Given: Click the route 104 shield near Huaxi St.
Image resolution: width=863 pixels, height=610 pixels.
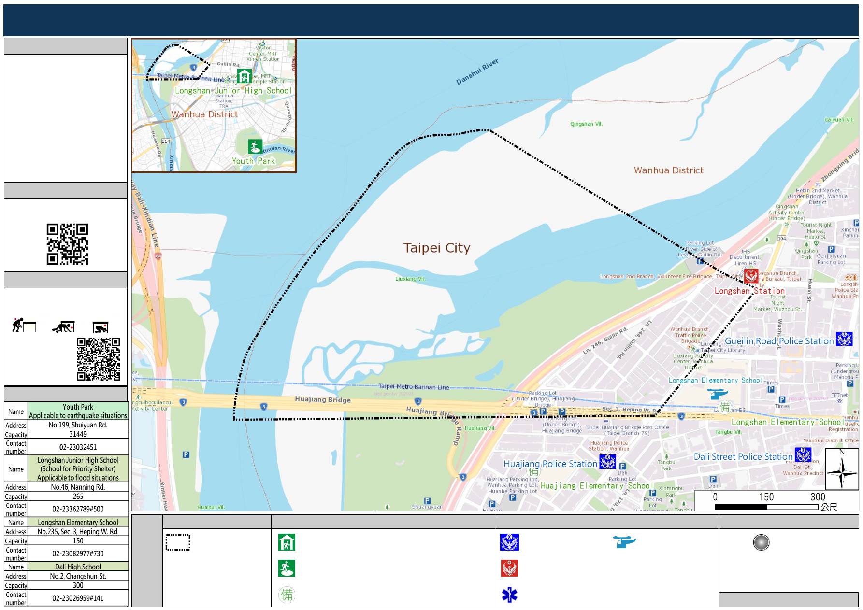Looking at the screenshot, I should click(x=782, y=239).
